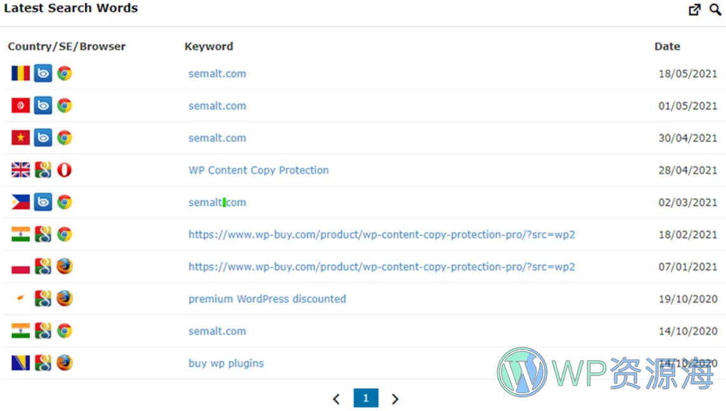Click UK flag in 28/04/2021 row

(x=20, y=170)
